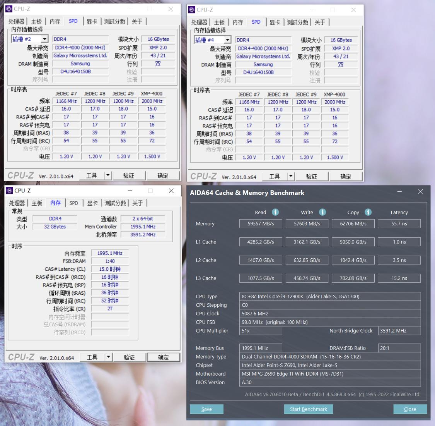
Task: Close the bottom CPU-Z memory window
Action: (171, 191)
